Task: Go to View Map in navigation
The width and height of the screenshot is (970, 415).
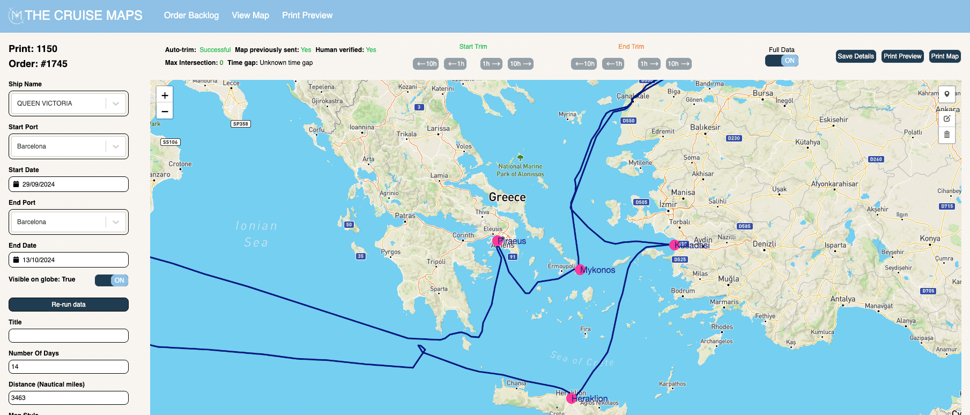Action: pyautogui.click(x=250, y=16)
